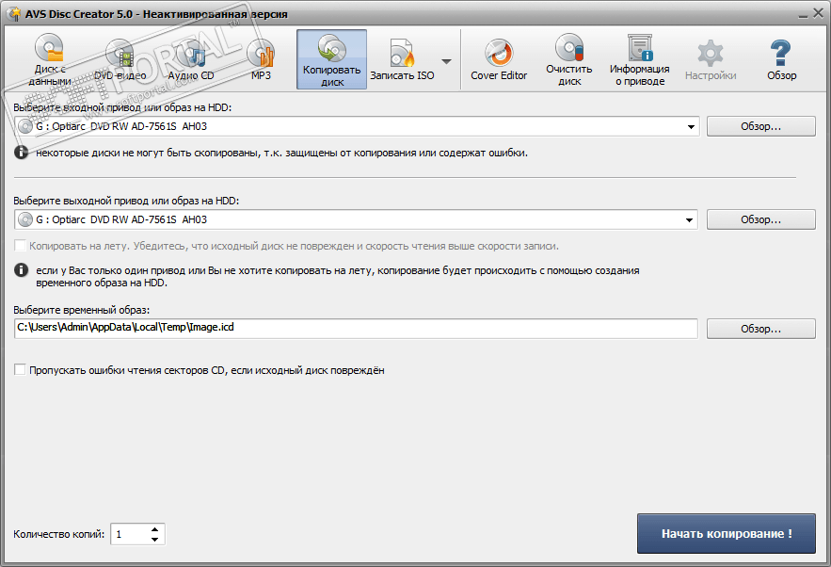Open Информация о приводе
The height and width of the screenshot is (567, 831).
point(640,59)
